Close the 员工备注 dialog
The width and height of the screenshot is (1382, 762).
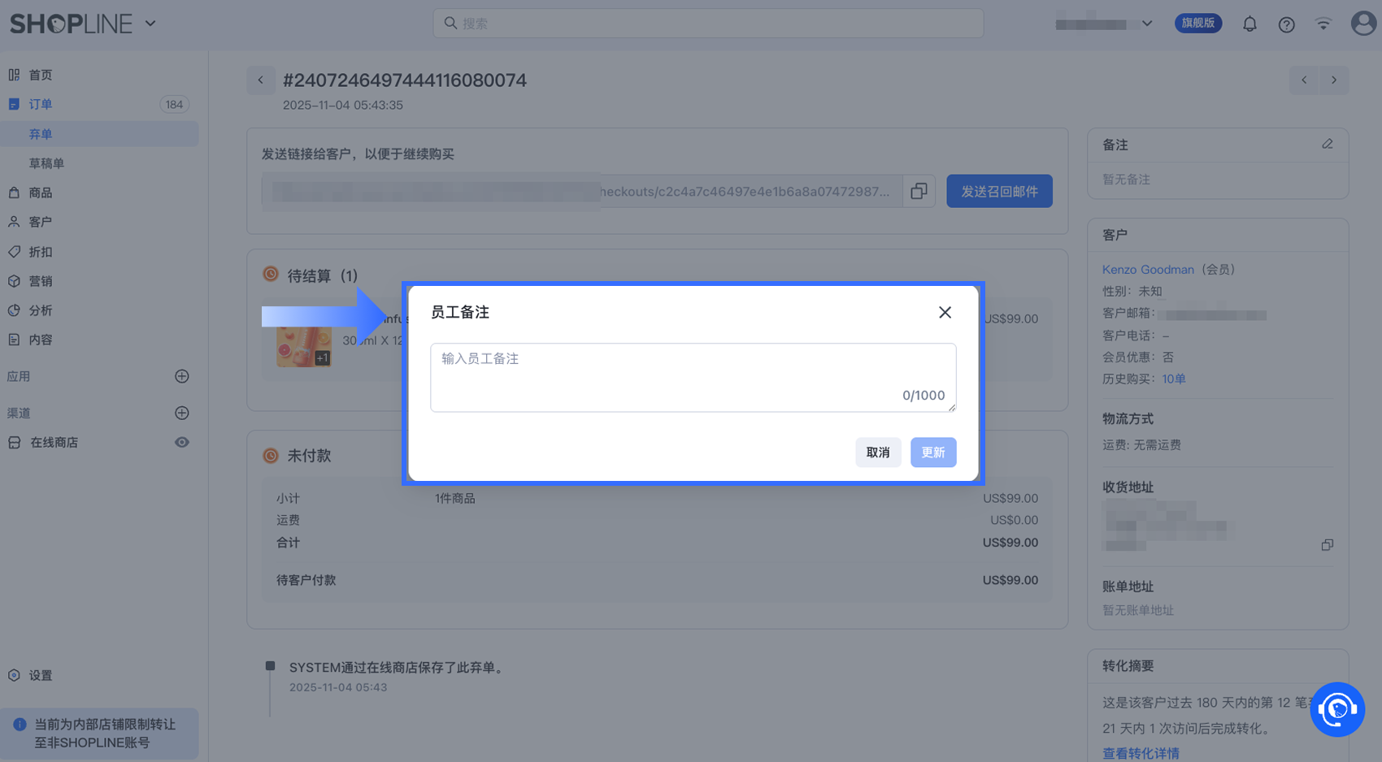945,313
